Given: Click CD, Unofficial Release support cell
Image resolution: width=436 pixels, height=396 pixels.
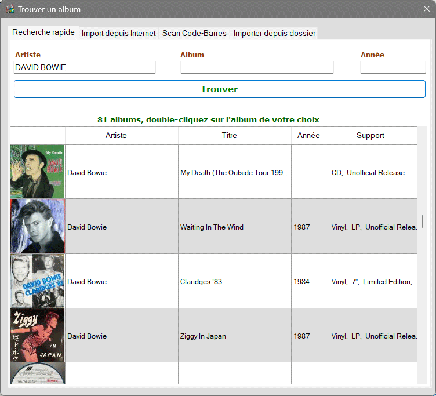Looking at the screenshot, I should [x=372, y=173].
